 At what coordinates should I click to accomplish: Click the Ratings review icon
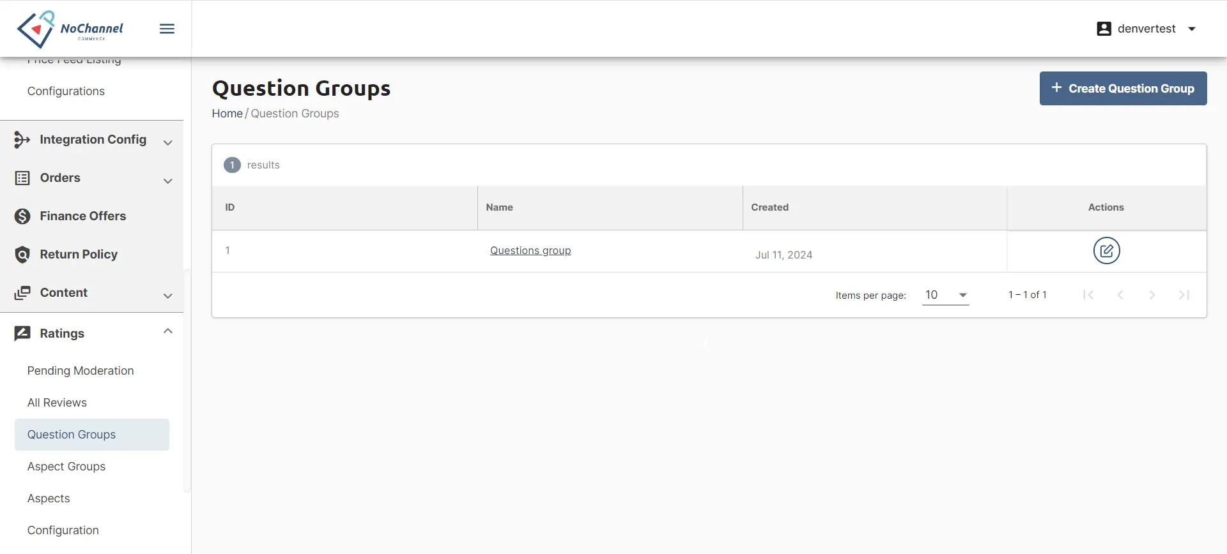tap(22, 333)
